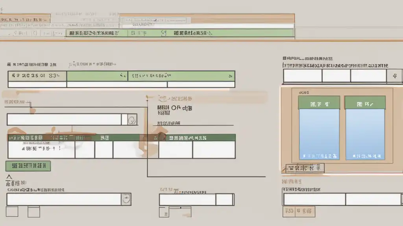Toggle the small checkbox under the bottom-center field
403x226 pixels.
164,212
